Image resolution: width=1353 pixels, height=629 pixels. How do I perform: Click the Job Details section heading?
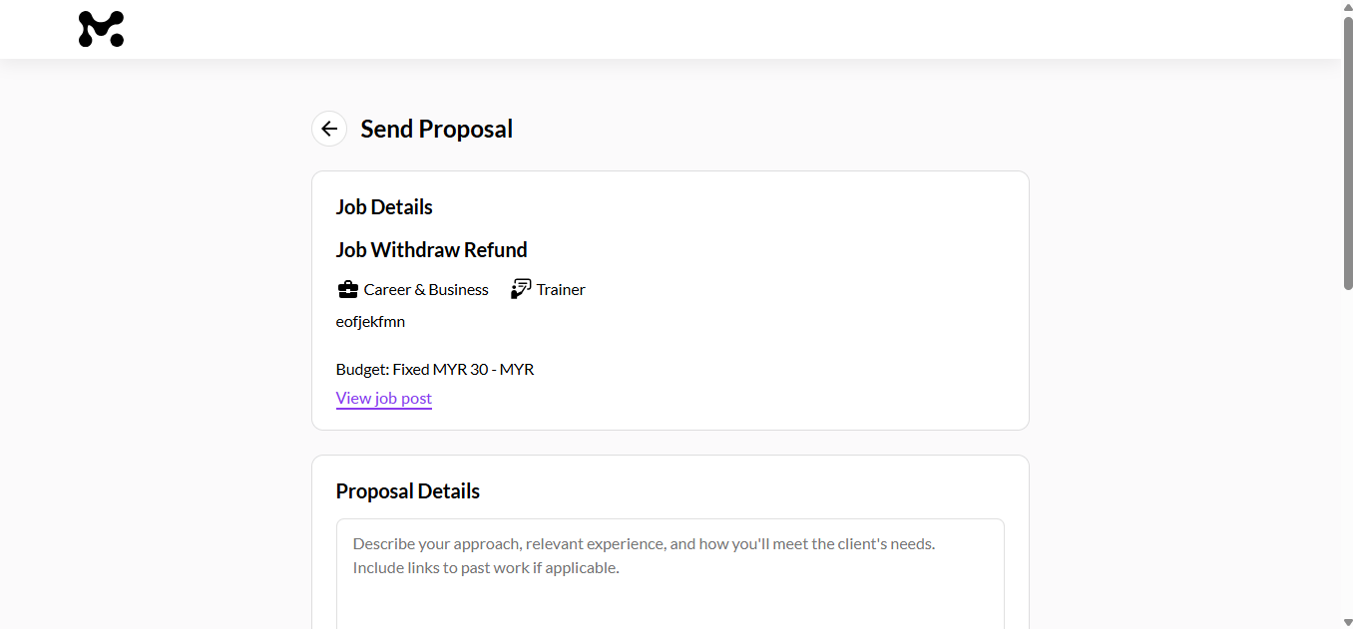[384, 207]
